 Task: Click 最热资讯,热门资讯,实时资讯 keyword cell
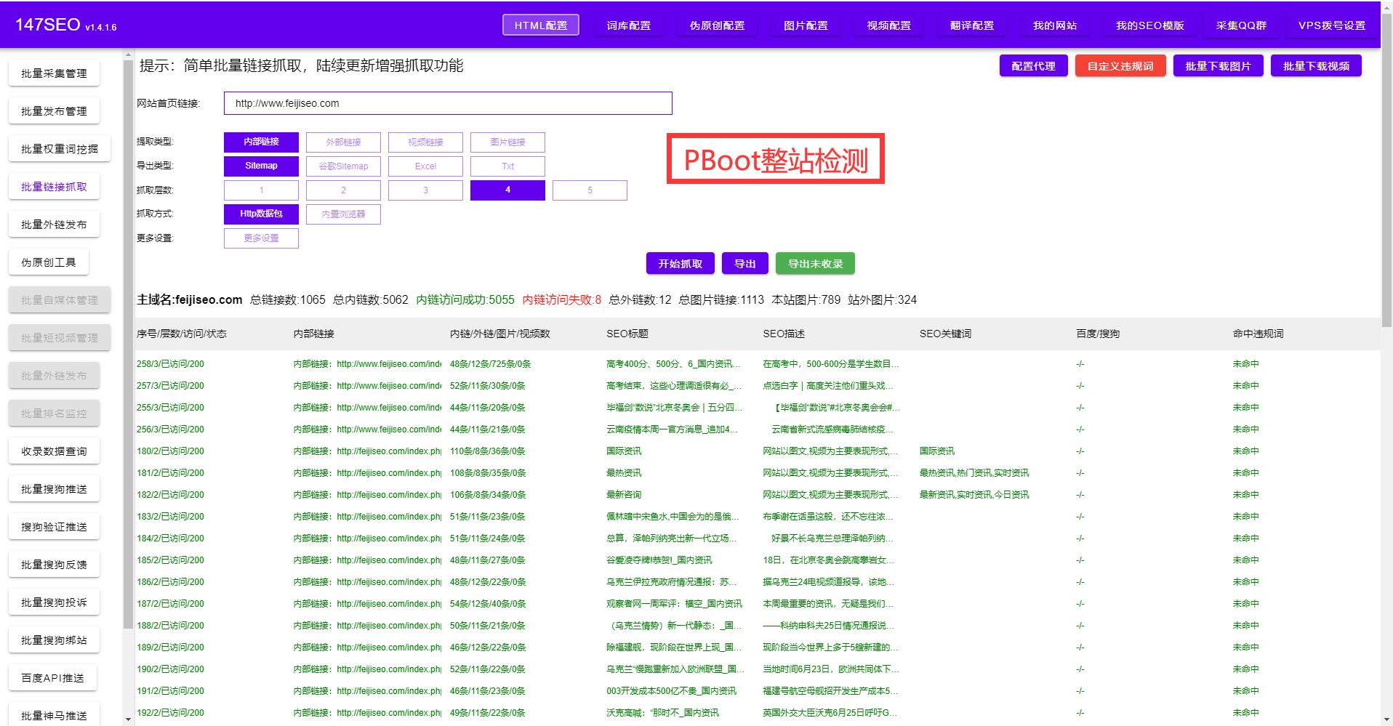(974, 473)
